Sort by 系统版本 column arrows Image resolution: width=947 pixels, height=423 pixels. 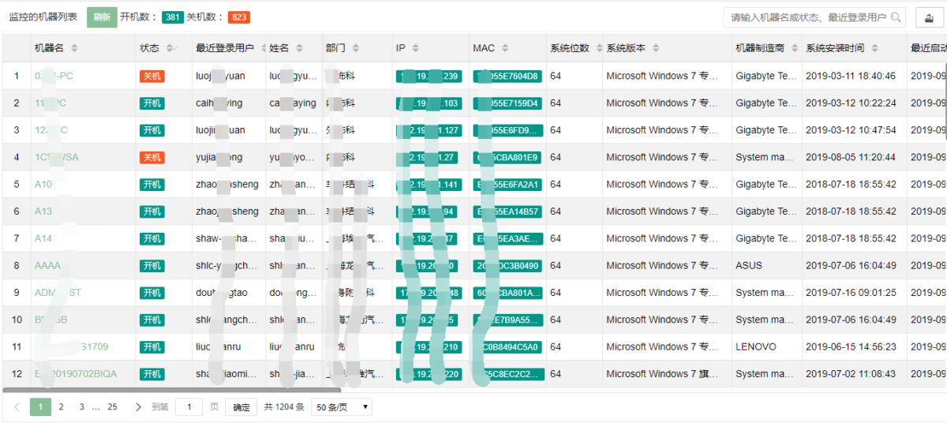(655, 48)
